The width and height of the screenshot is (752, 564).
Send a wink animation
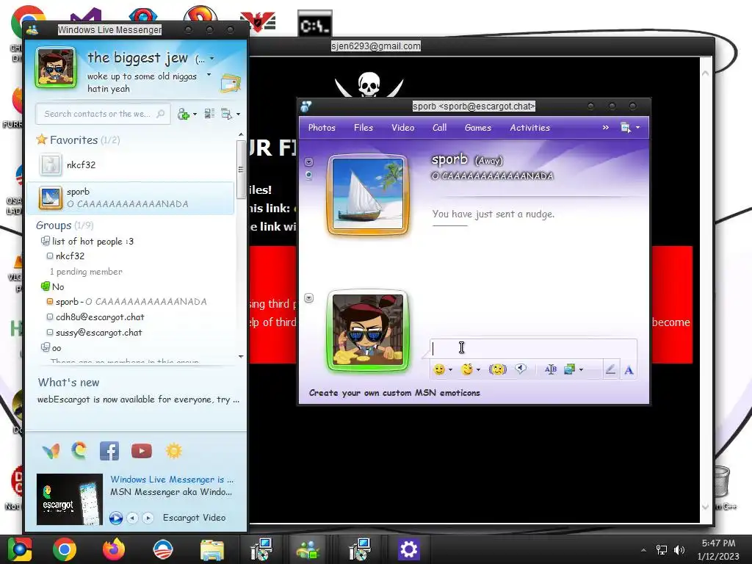point(466,369)
